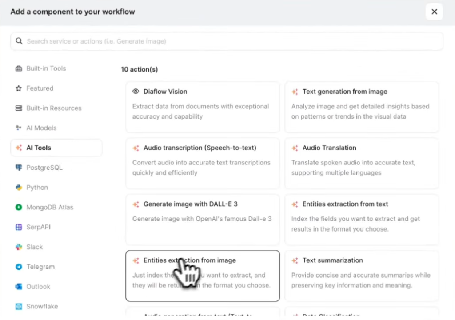
Task: Click the Built-in Resources server icon
Action: [19, 108]
